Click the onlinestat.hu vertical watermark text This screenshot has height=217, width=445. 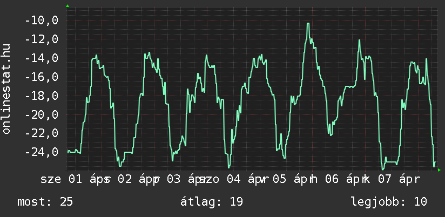tap(6, 89)
